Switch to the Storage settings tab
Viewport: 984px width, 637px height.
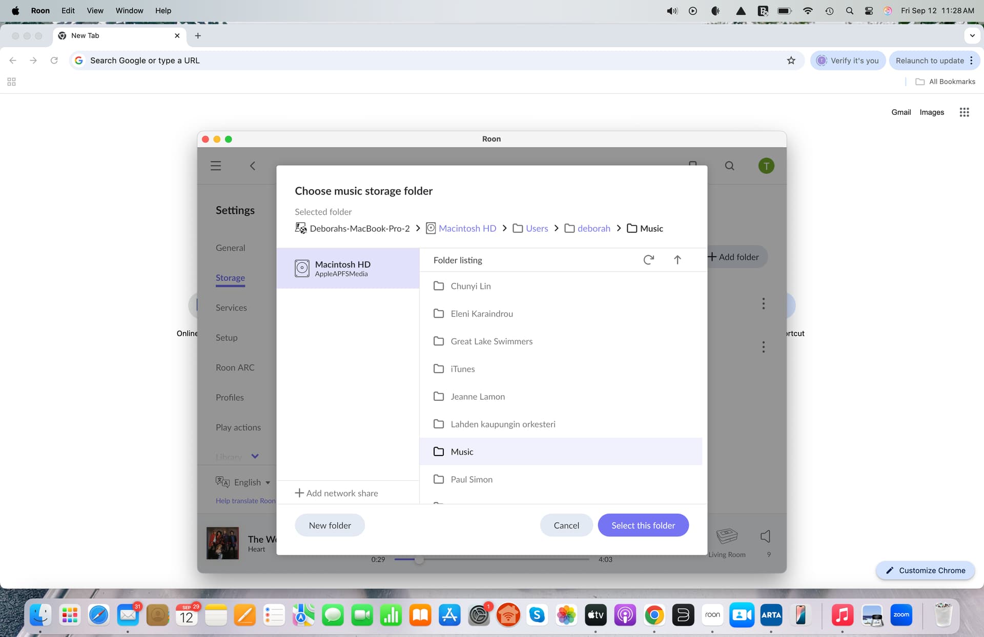click(230, 278)
